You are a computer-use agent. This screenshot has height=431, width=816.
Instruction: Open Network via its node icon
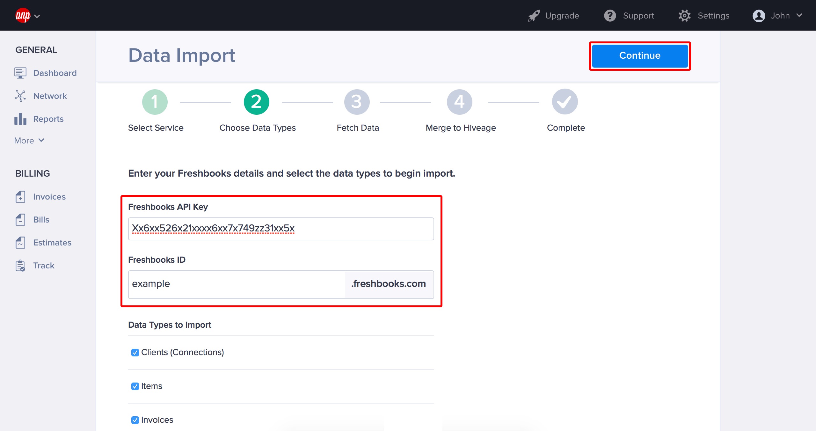click(x=20, y=96)
